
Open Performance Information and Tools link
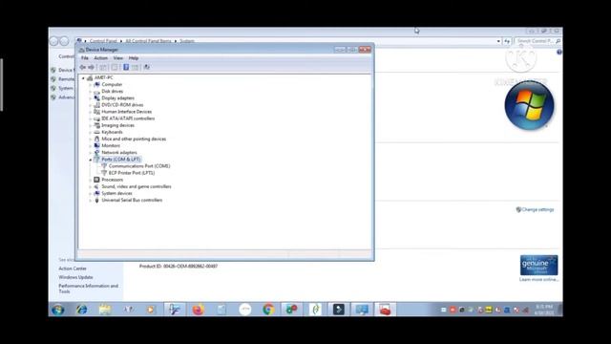89,289
